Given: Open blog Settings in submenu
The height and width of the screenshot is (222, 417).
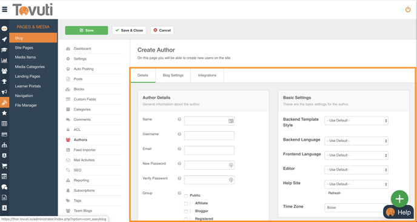Looking at the screenshot, I should [x=80, y=59].
